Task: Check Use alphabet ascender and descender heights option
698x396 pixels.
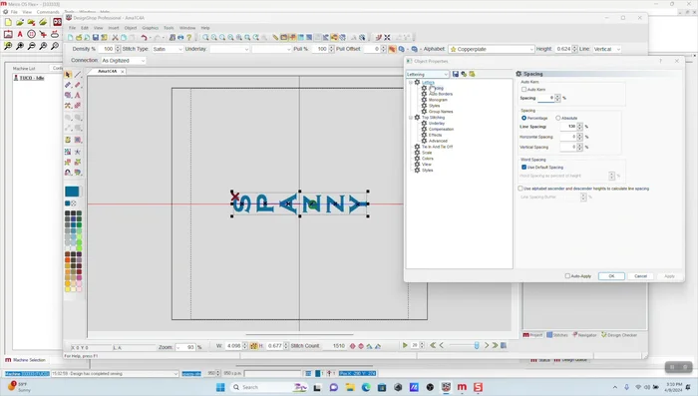Action: (x=521, y=189)
